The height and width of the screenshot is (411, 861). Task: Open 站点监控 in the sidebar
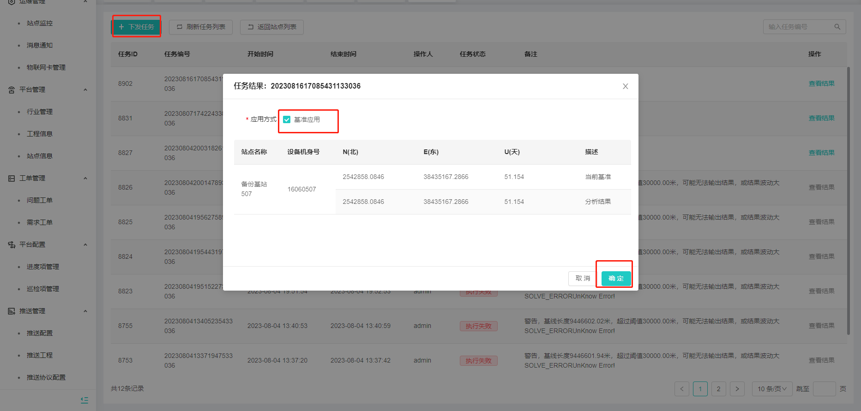[40, 23]
